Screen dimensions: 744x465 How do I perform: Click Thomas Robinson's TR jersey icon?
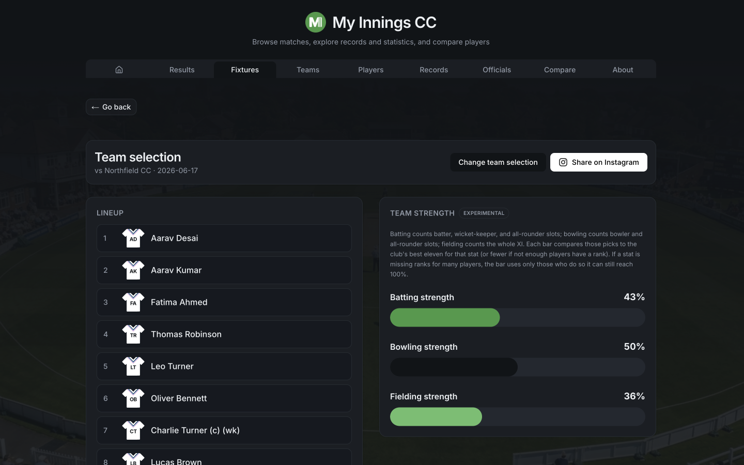point(133,334)
